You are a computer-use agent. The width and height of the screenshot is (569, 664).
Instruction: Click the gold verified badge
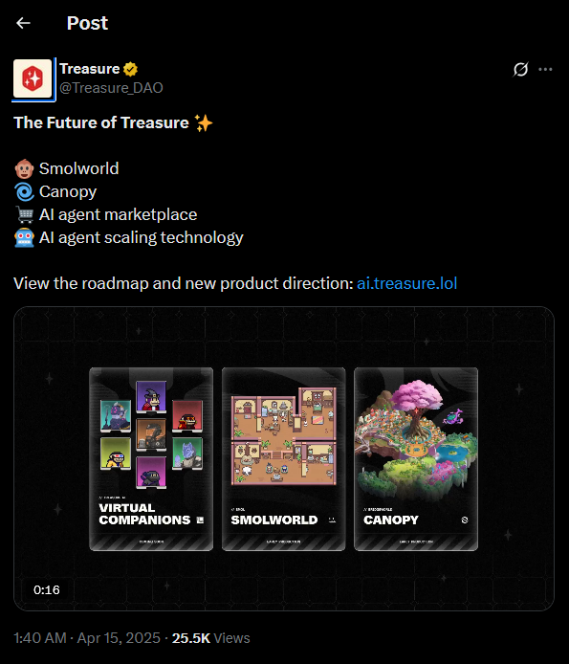click(x=130, y=69)
